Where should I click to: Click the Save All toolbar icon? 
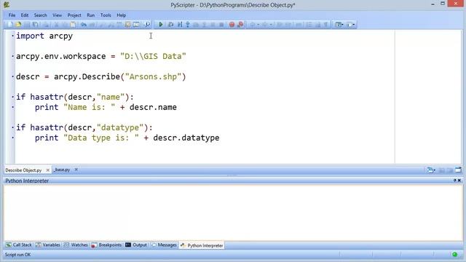point(36,25)
